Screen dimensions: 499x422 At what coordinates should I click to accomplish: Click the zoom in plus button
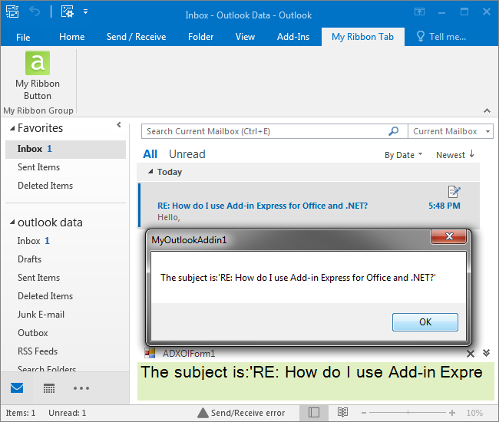pyautogui.click(x=452, y=413)
